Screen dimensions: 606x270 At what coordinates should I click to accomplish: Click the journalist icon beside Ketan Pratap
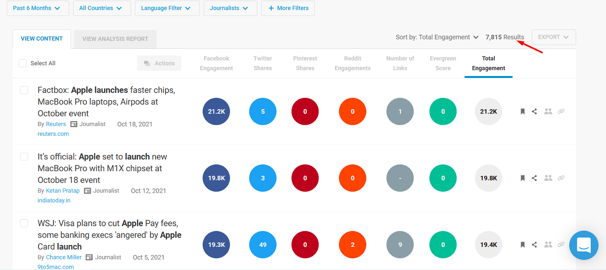pyautogui.click(x=87, y=191)
